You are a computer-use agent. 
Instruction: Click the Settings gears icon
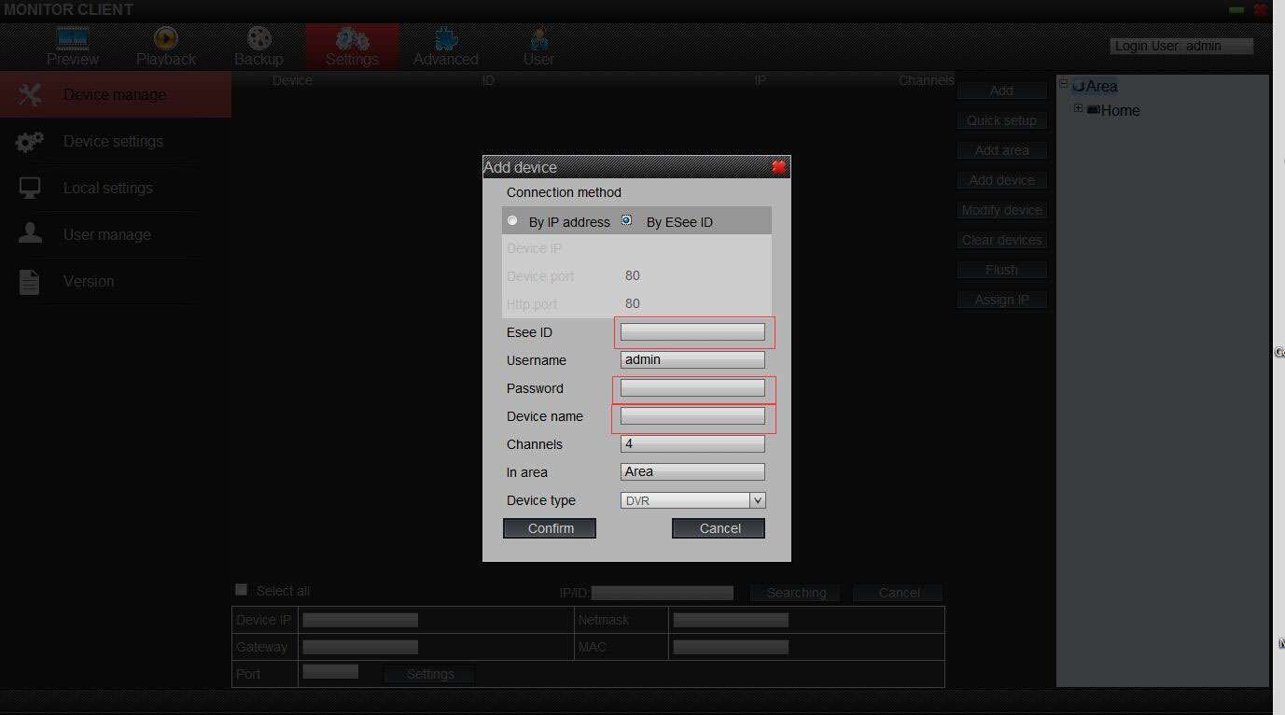click(x=352, y=39)
